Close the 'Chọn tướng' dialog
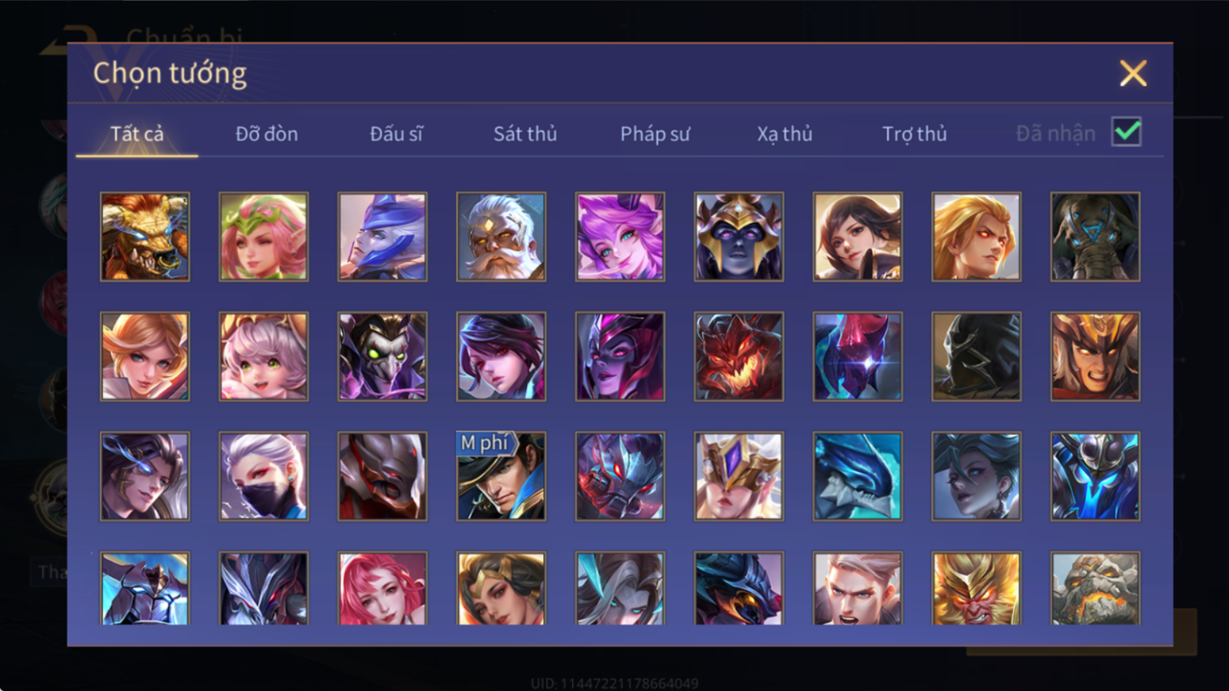1229x691 pixels. click(1133, 73)
